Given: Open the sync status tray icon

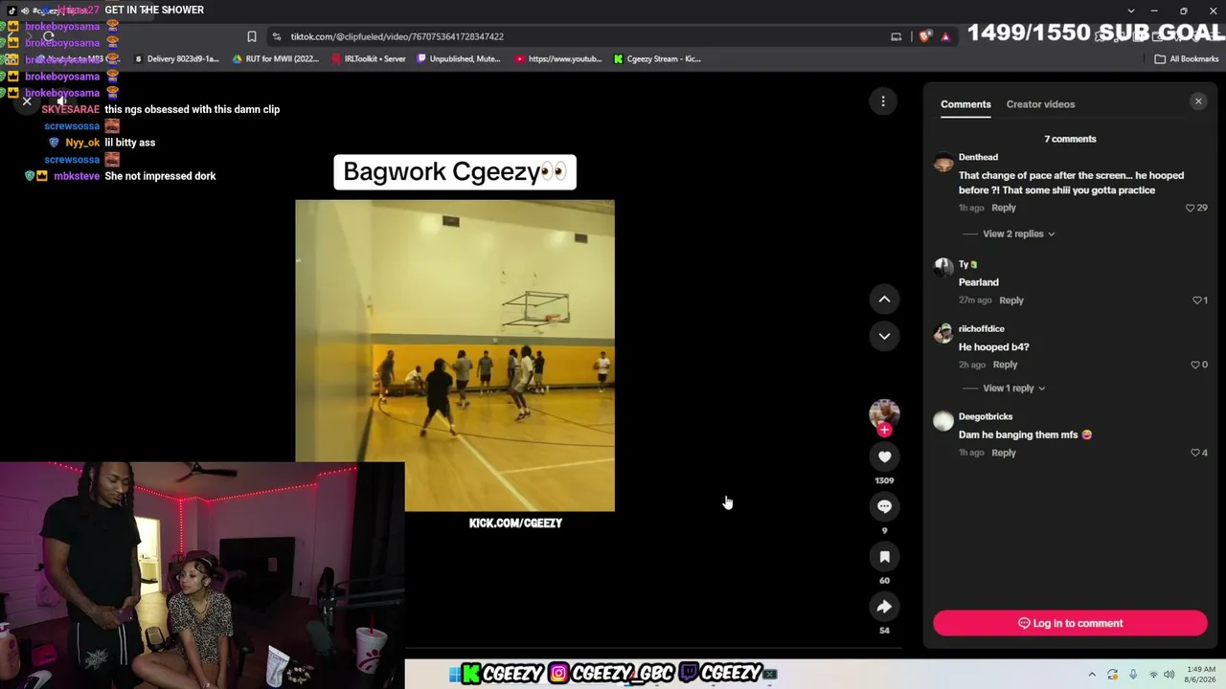Looking at the screenshot, I should 1112,675.
